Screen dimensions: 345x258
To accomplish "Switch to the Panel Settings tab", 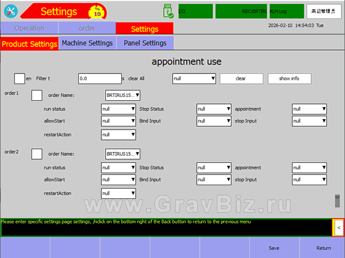I will [145, 43].
